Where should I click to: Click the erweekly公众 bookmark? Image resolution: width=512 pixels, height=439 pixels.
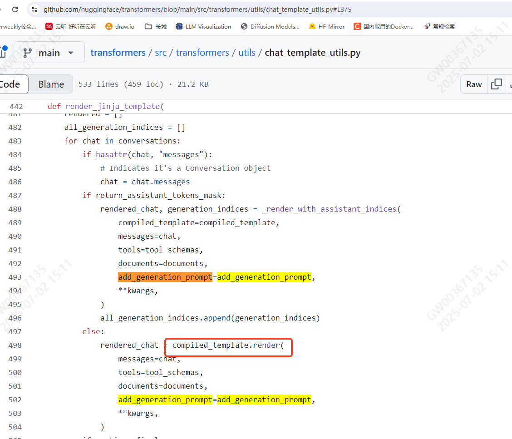pos(18,26)
